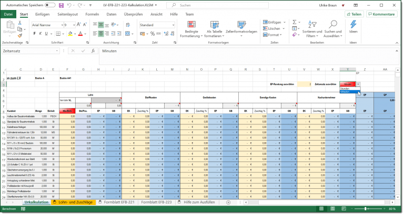Screen dimensions: 404x215
Task: Apply bold formatting
Action: tap(35, 34)
